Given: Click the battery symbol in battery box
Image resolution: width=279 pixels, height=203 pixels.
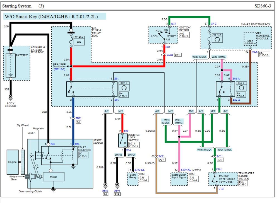Looking at the screenshot, I should [11, 66].
